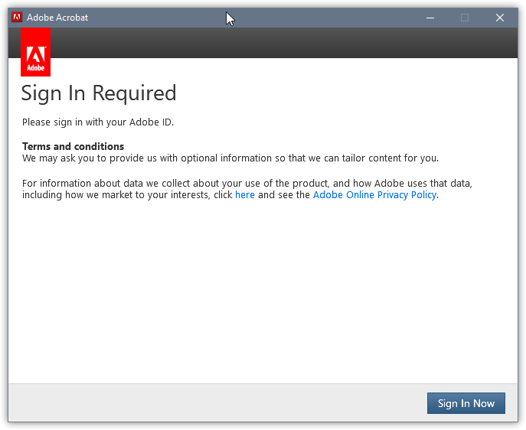Close the Adobe Acrobat dialog

499,18
